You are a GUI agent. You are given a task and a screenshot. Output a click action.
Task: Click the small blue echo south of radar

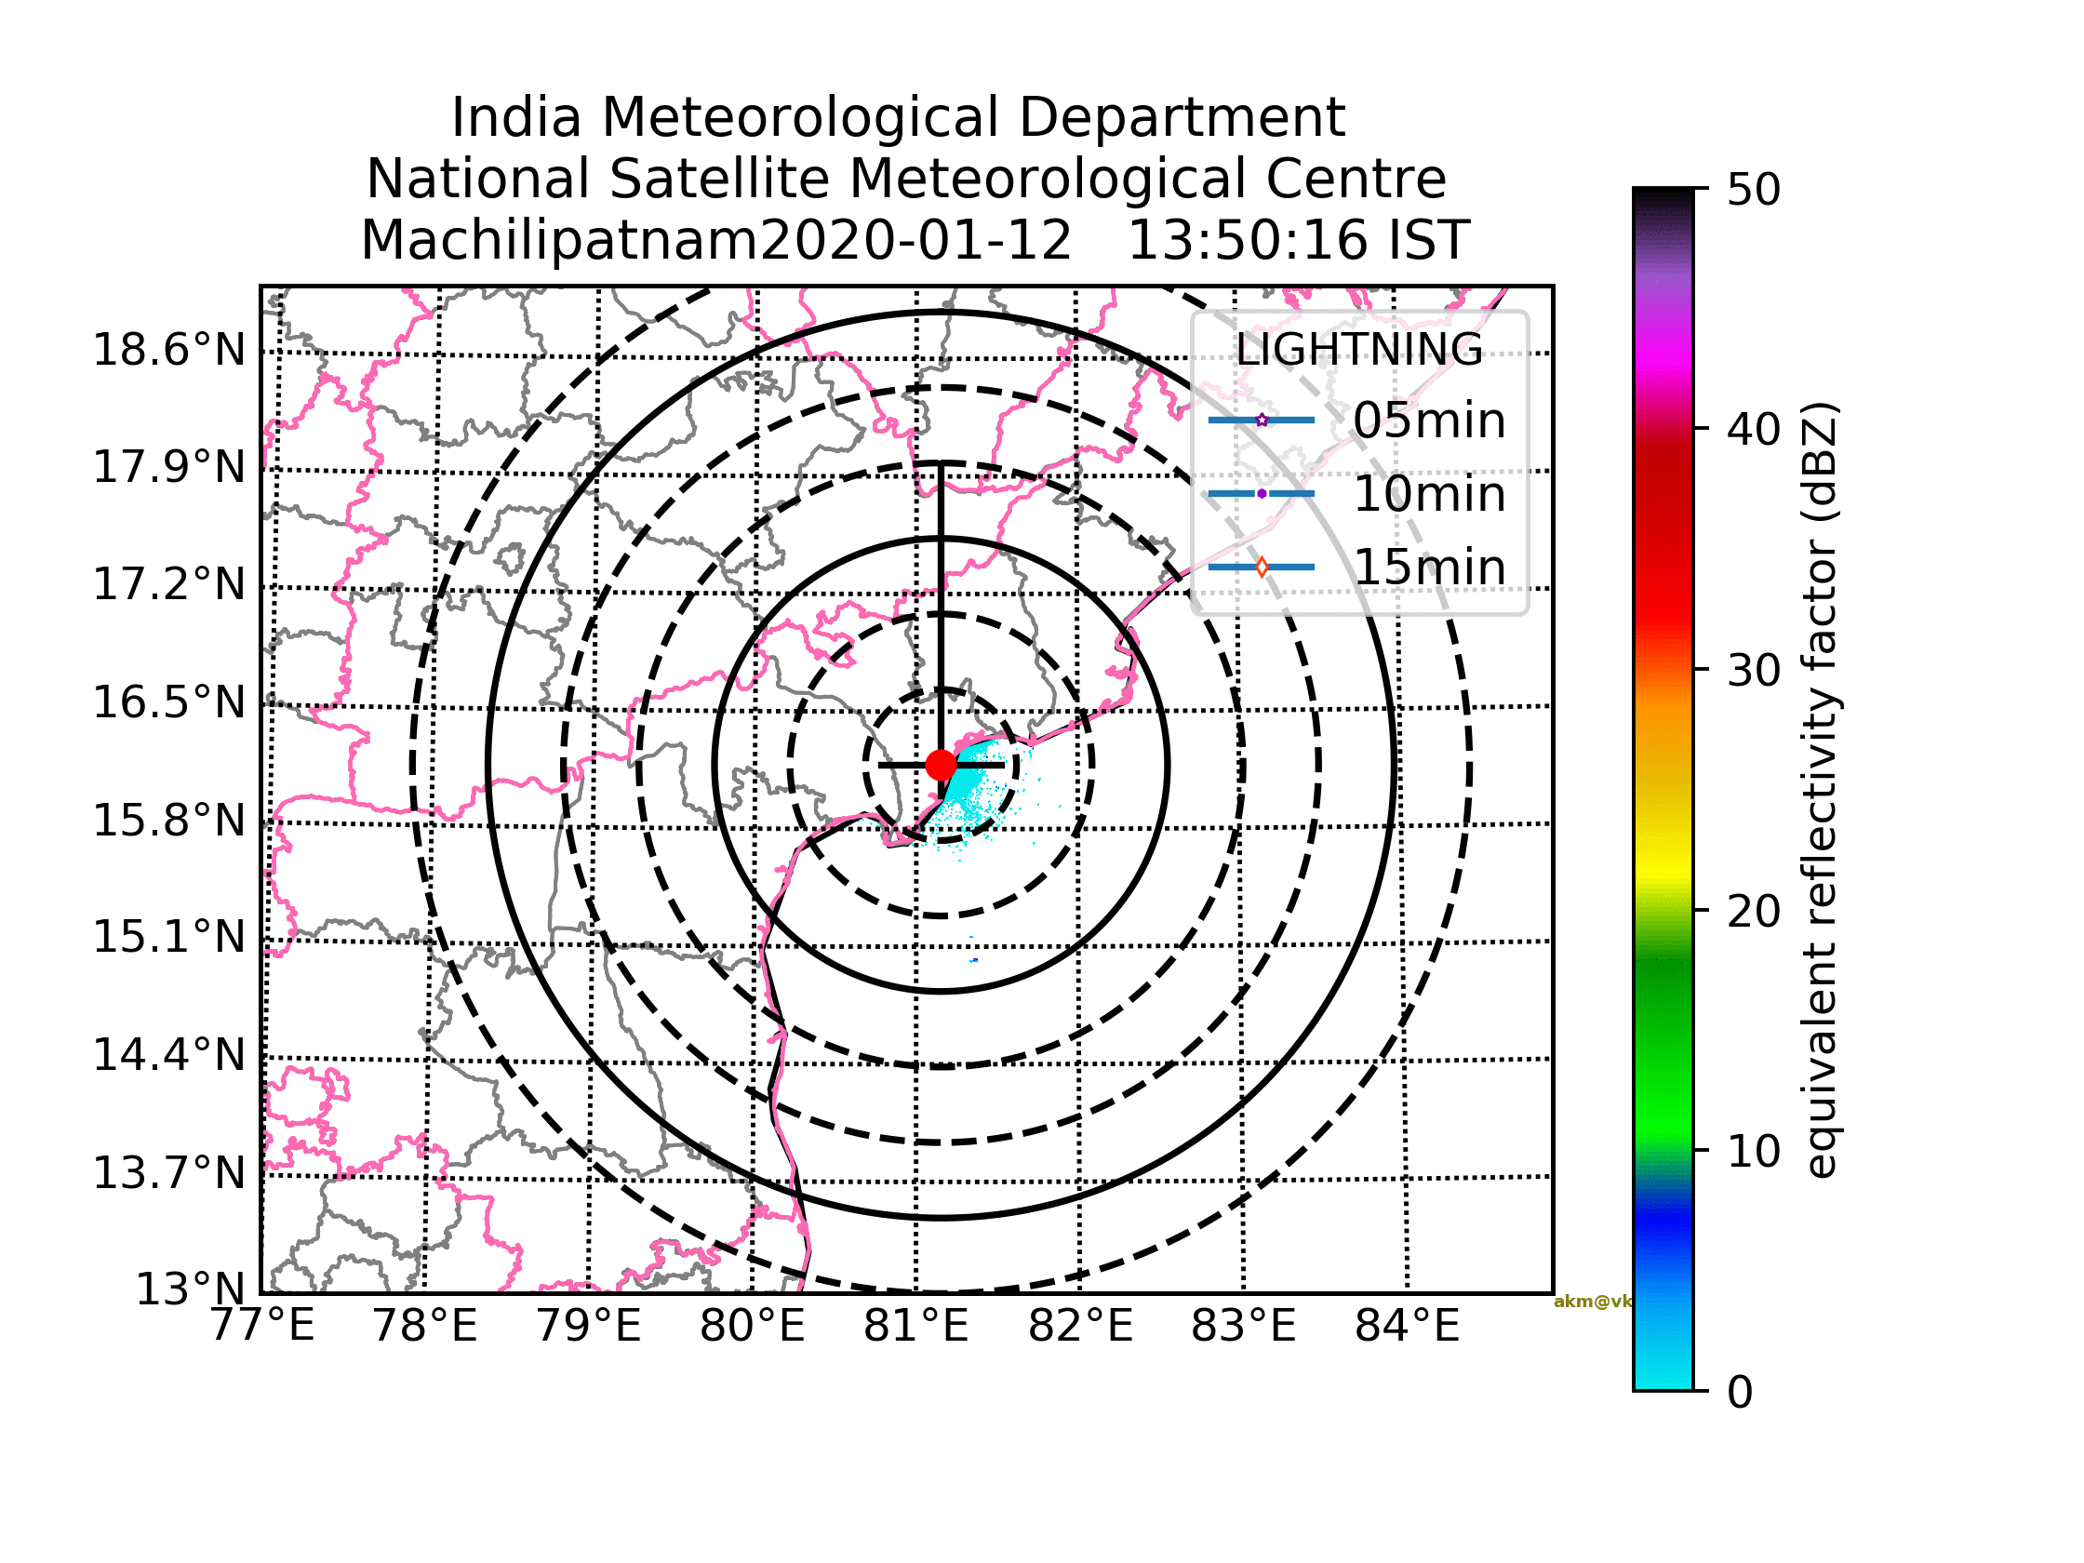point(974,960)
